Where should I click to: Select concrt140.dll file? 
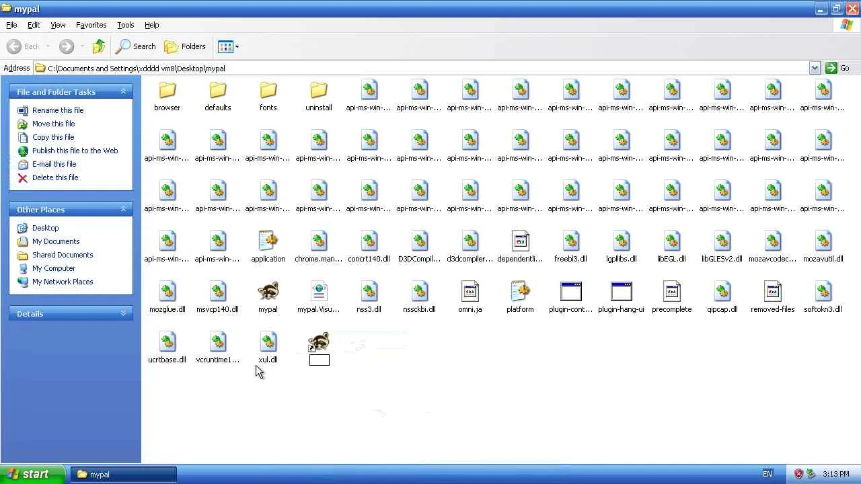tap(369, 247)
